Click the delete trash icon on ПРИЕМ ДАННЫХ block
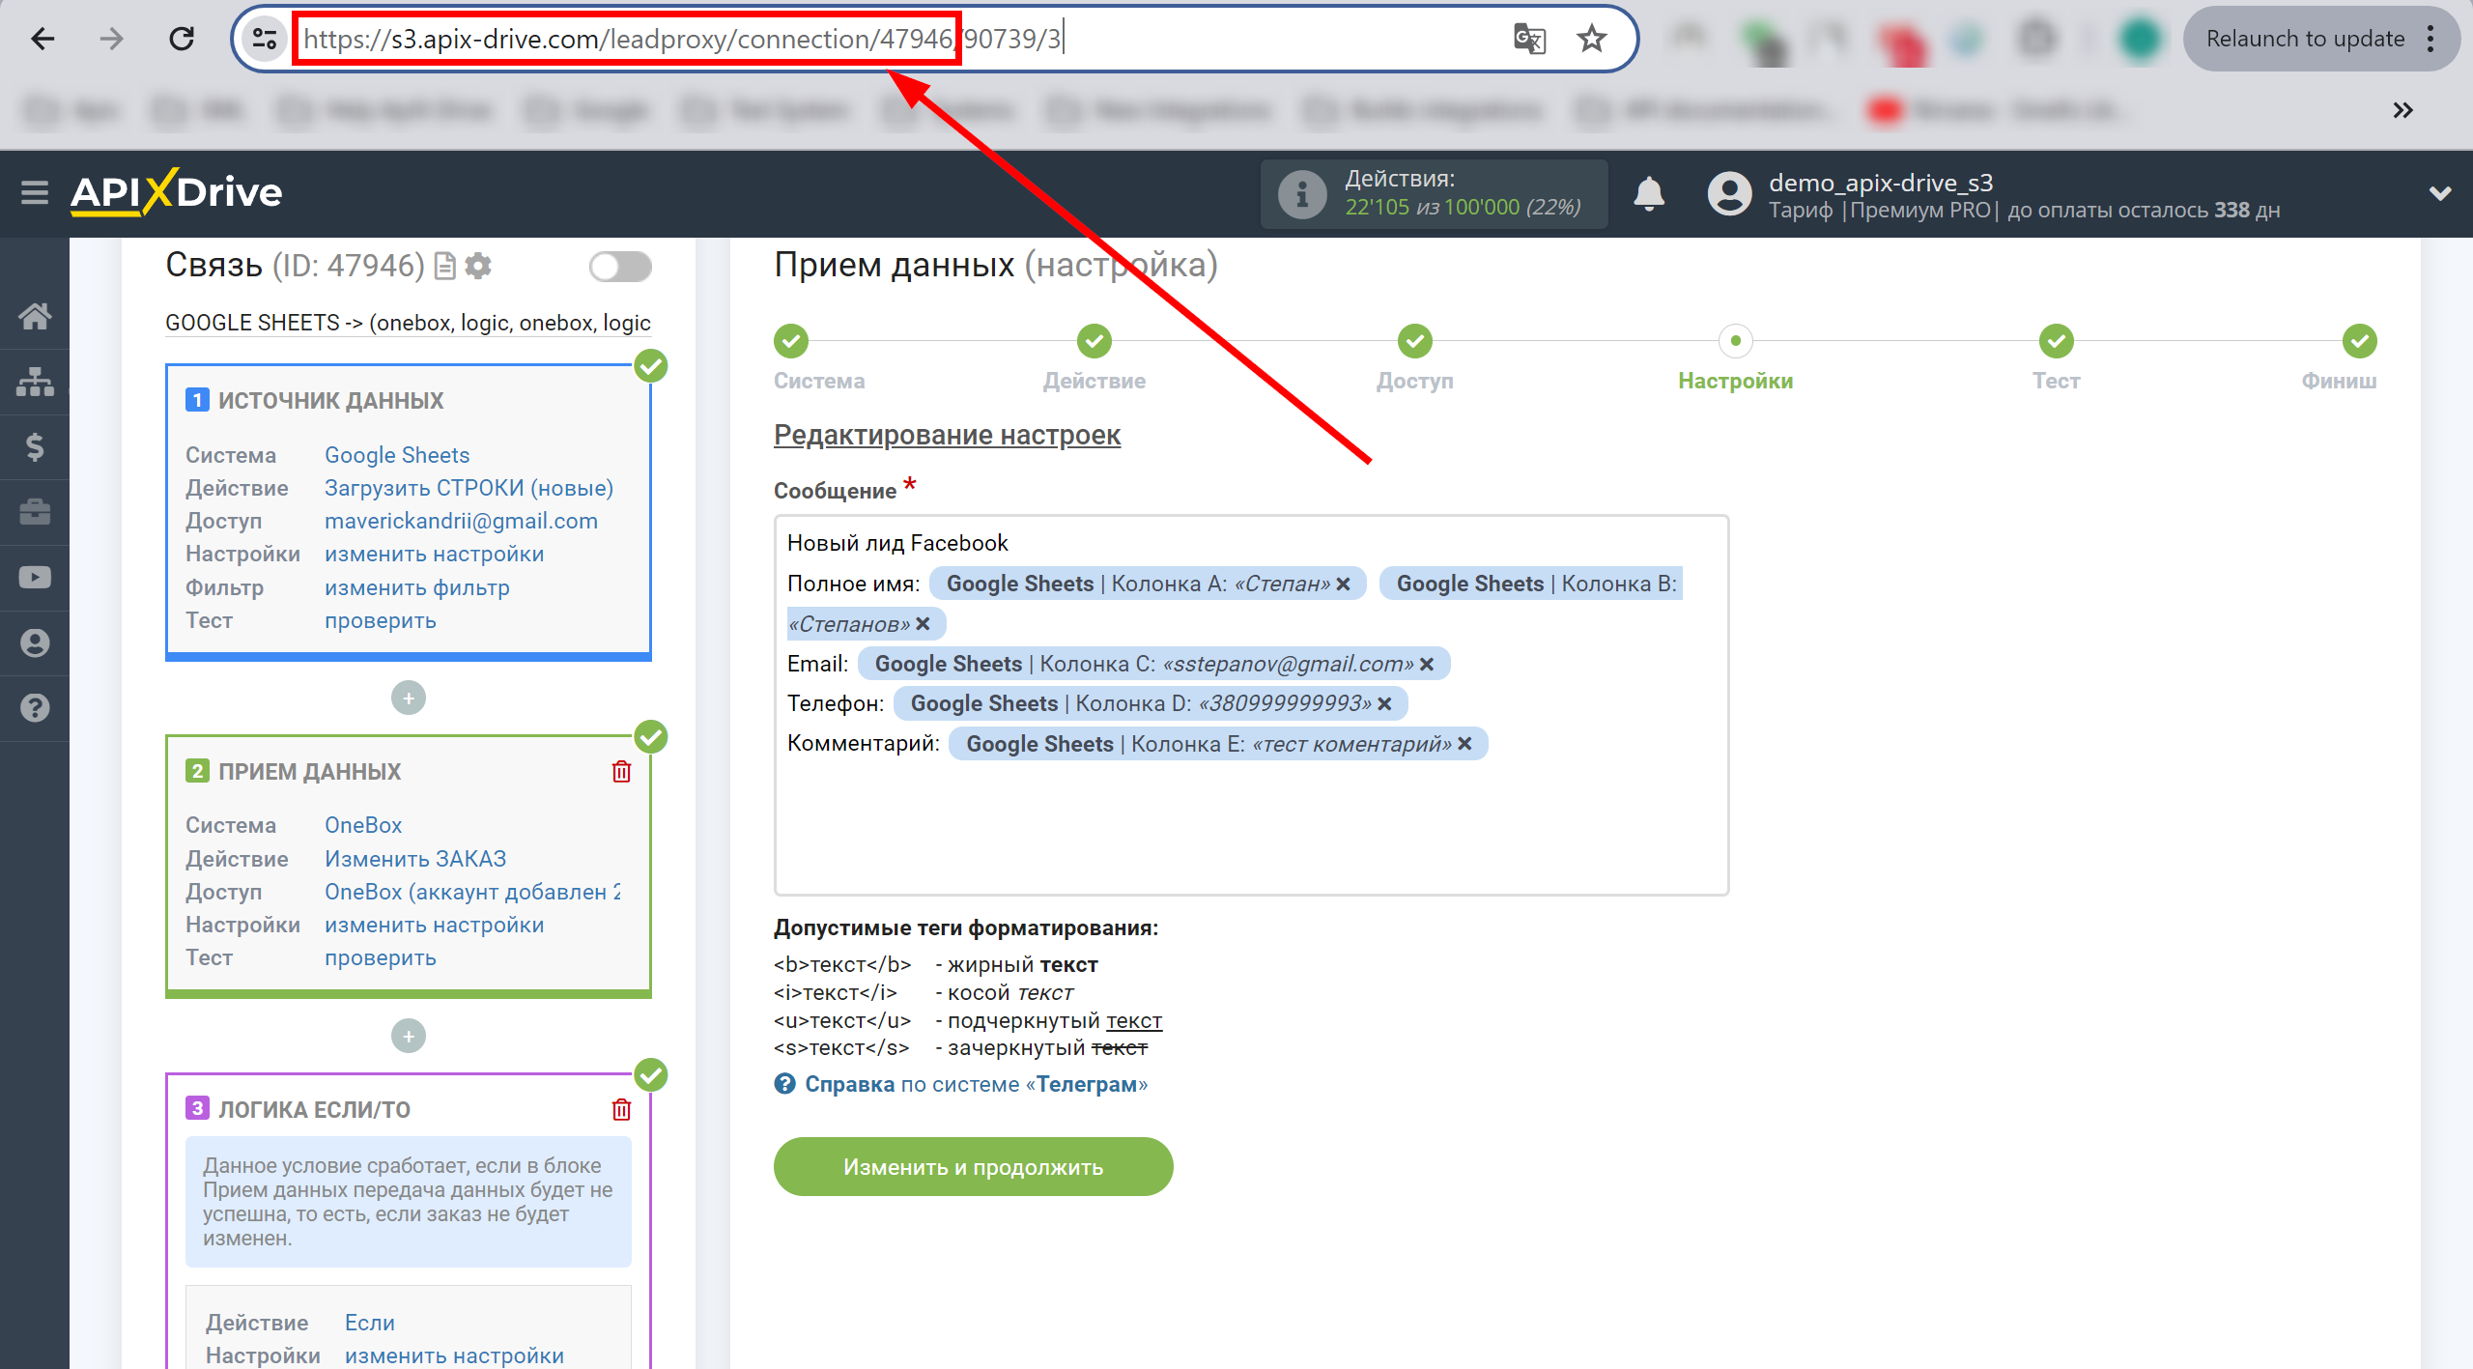Viewport: 2473px width, 1369px height. click(620, 772)
